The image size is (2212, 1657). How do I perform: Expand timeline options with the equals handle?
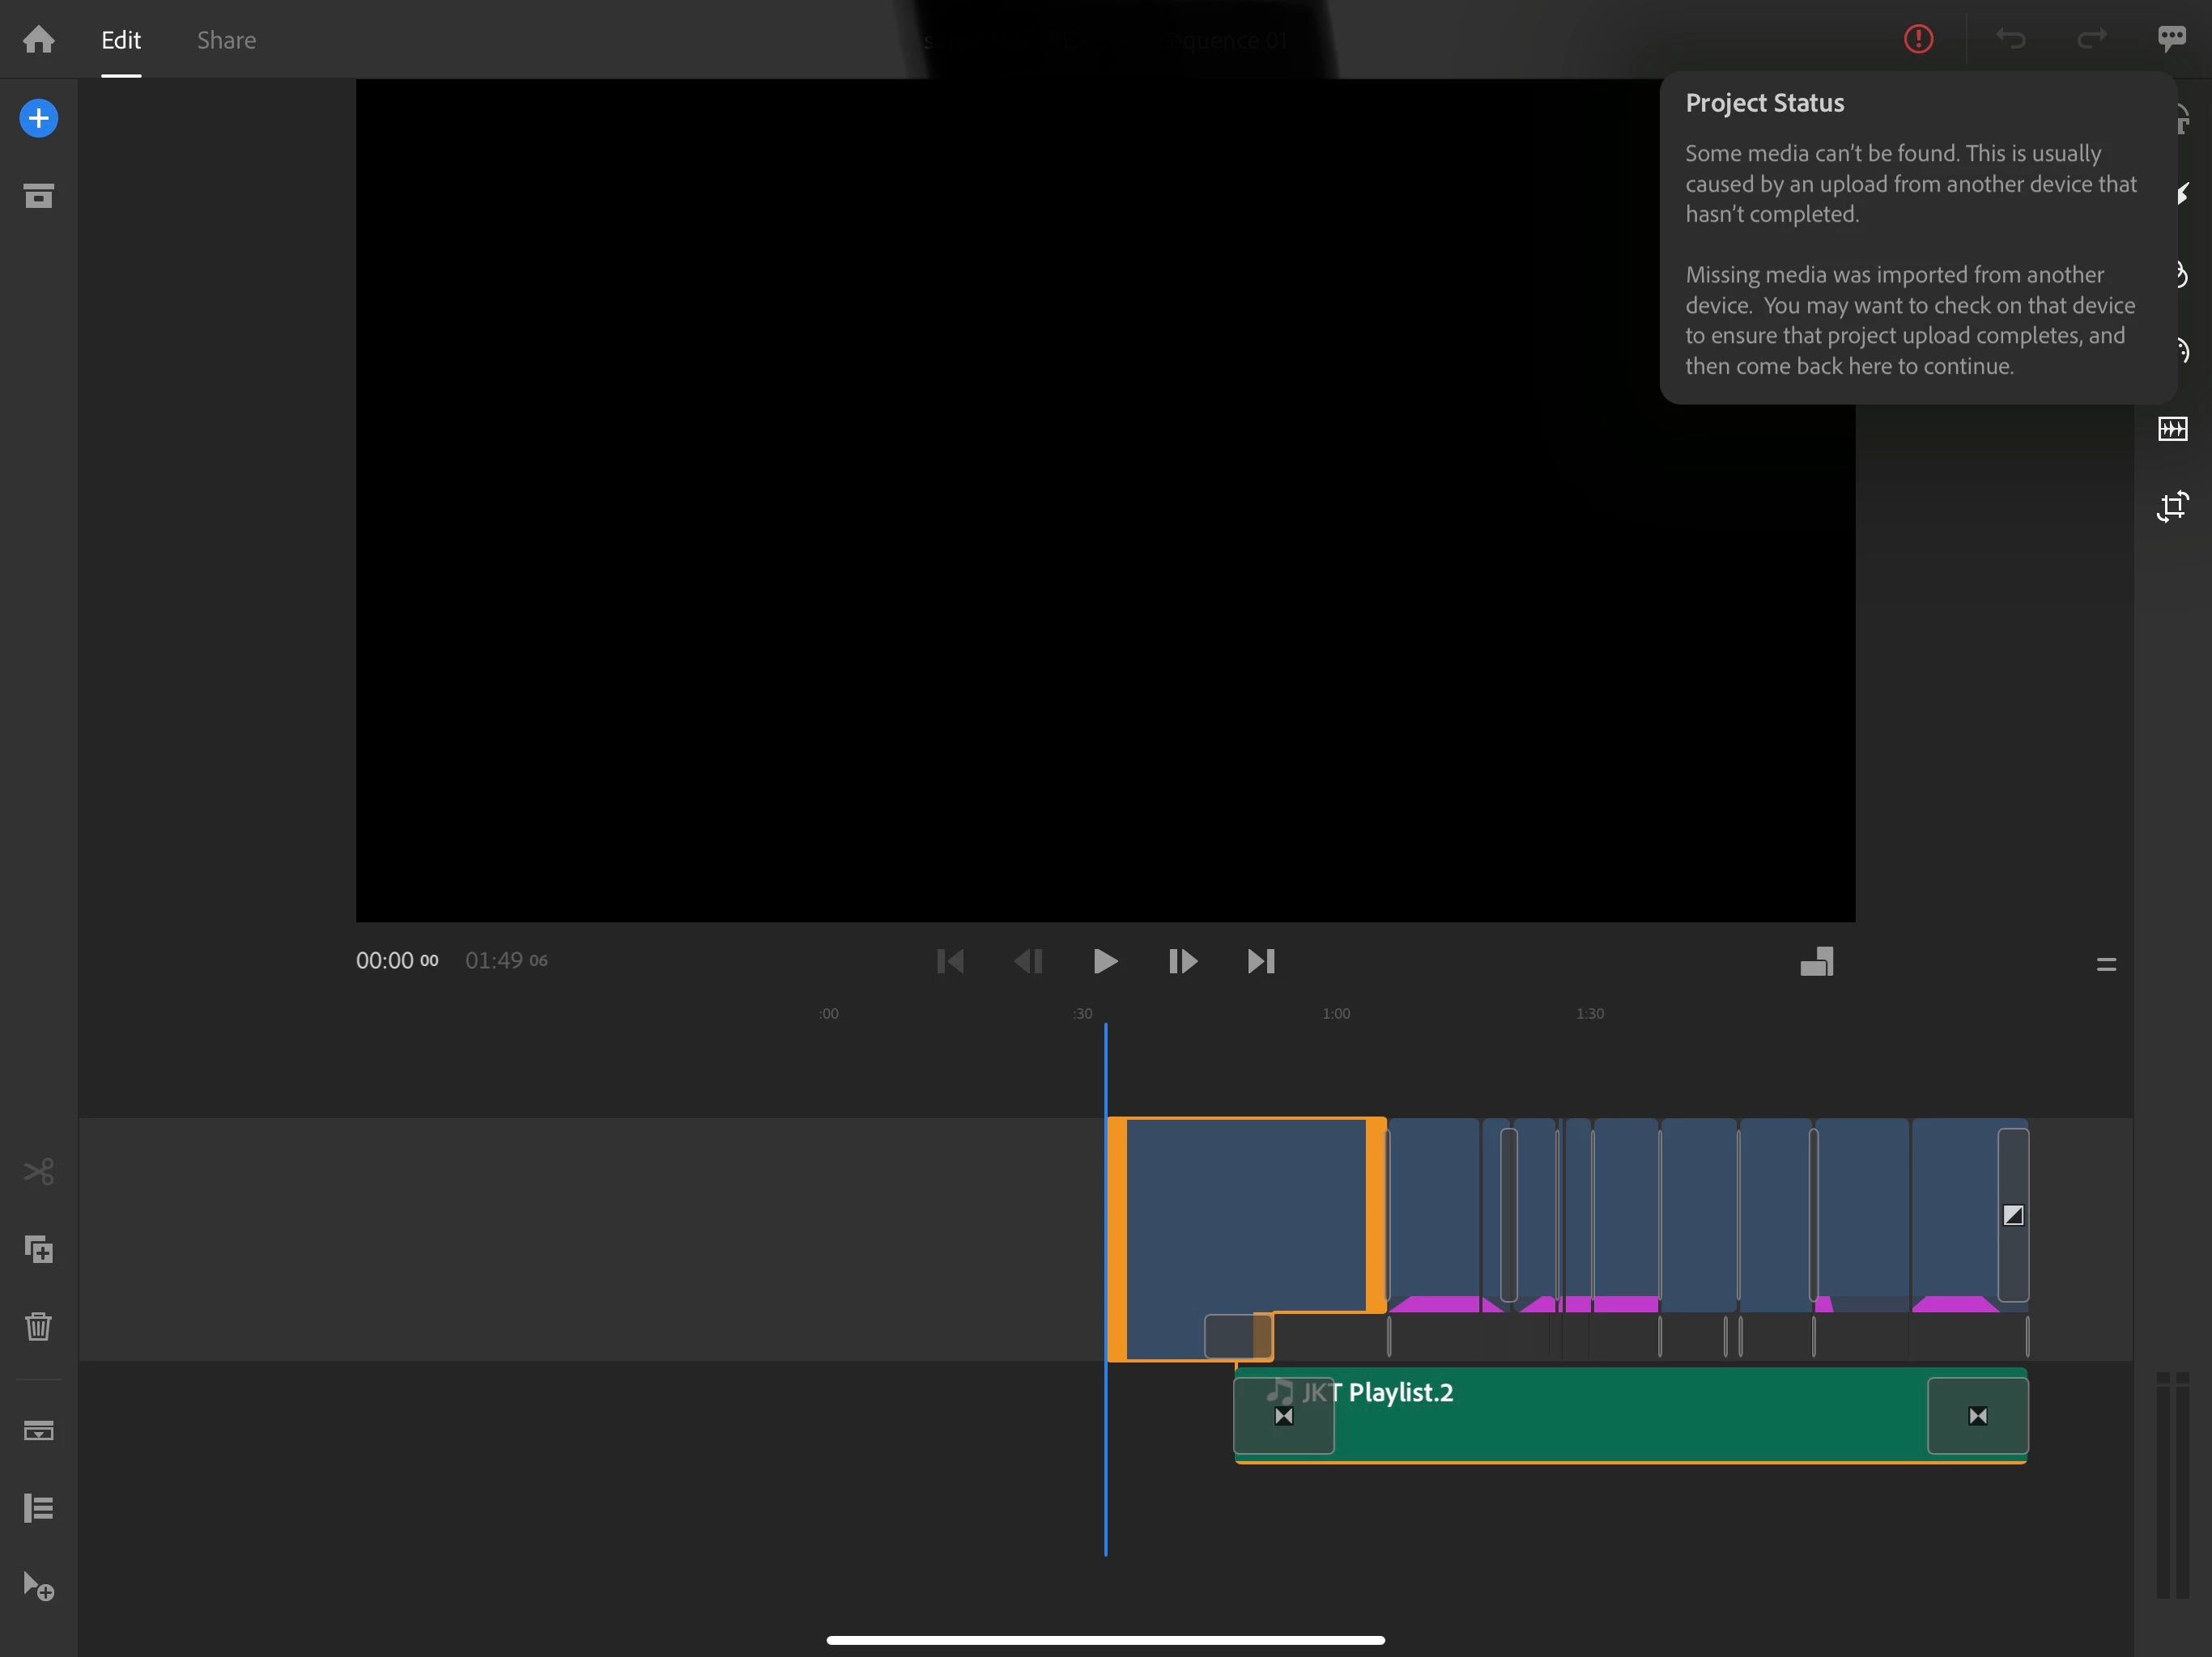pos(2106,964)
